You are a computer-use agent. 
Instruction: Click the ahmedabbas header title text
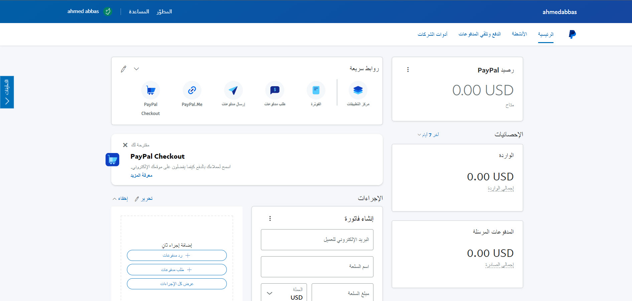(560, 12)
